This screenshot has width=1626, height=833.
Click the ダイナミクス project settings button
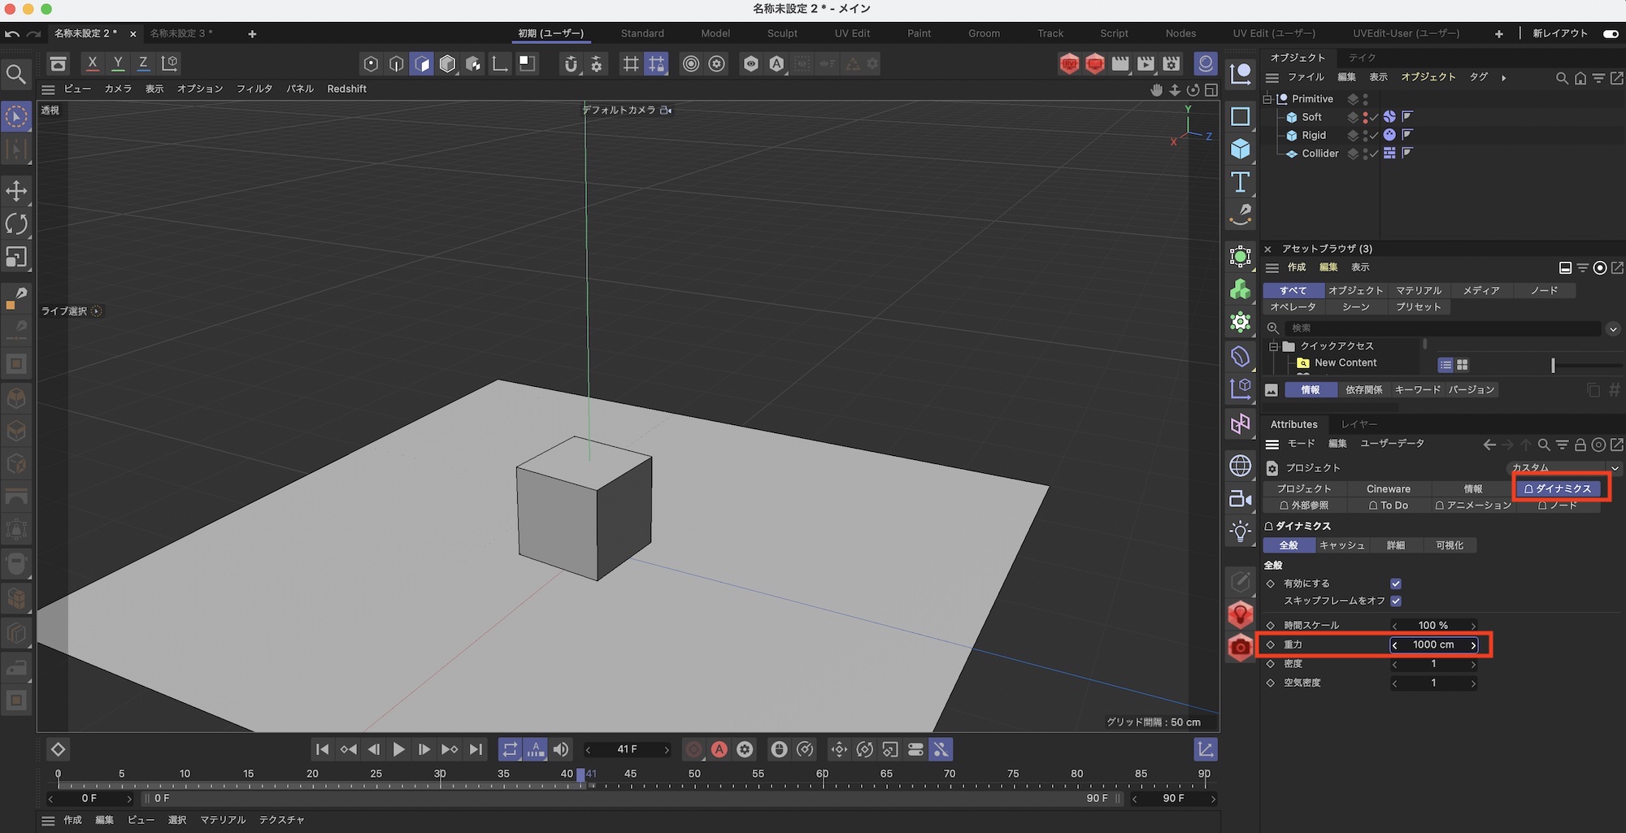[1558, 488]
